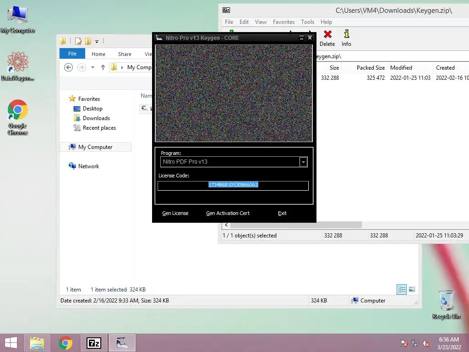Click Exit button in keygen

(x=282, y=213)
